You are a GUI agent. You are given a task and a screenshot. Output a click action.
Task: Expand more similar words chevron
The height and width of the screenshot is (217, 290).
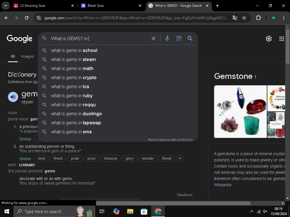180,158
